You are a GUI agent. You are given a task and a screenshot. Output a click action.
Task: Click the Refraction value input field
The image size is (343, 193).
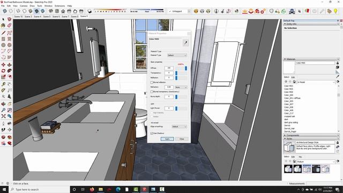coord(169,87)
